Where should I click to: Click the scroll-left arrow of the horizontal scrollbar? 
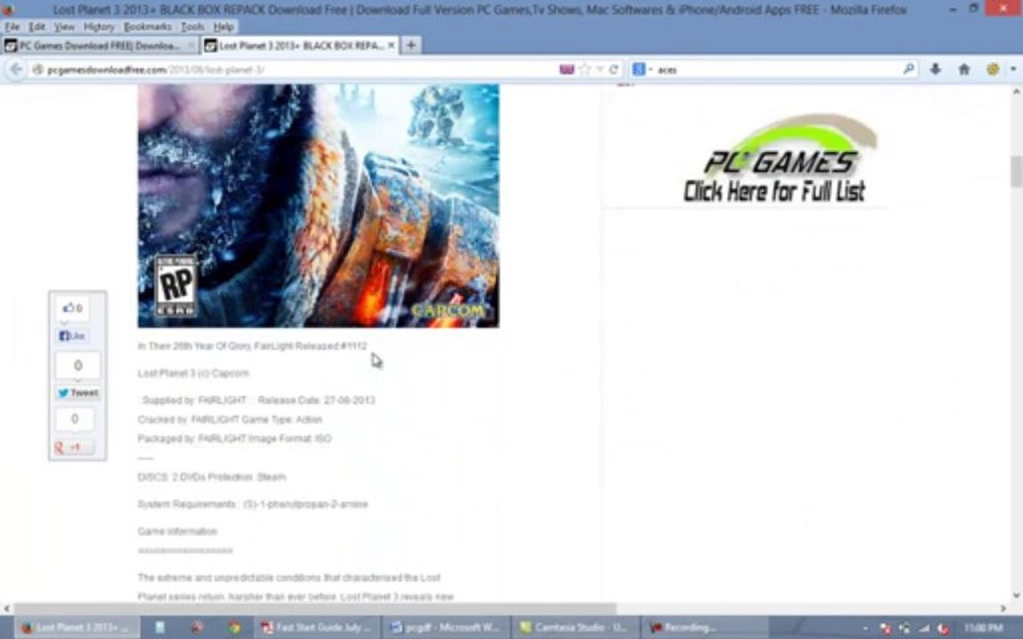(6, 608)
